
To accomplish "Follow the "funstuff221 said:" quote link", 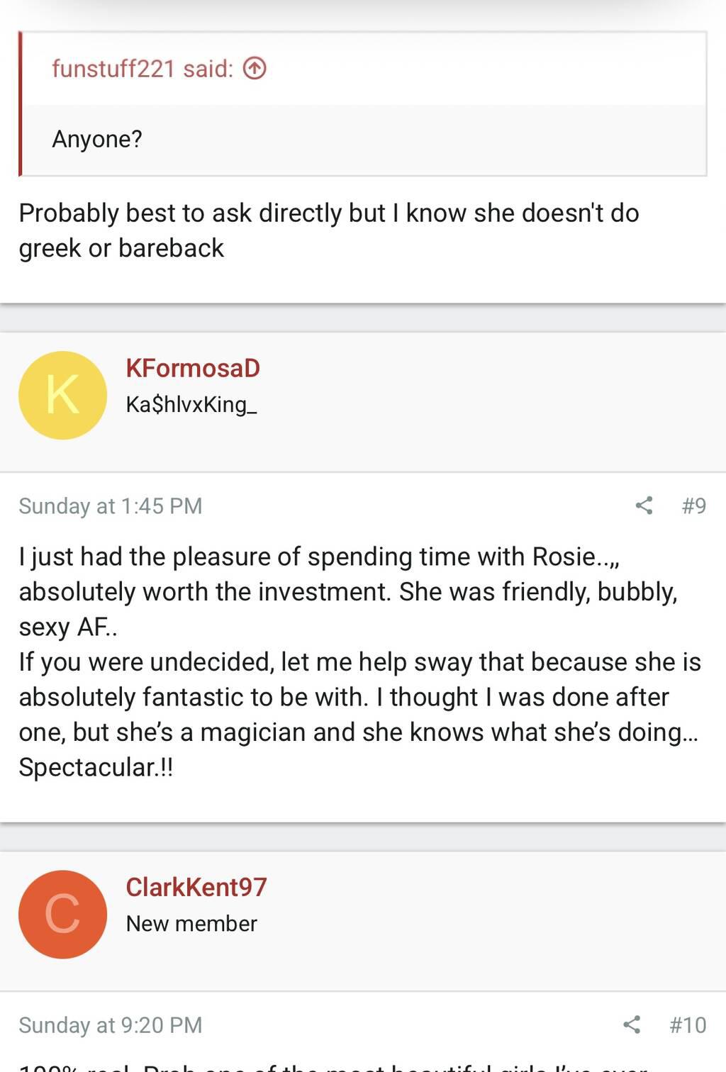I will click(142, 68).
